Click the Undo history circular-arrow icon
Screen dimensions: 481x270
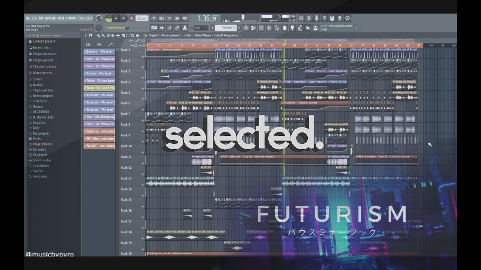click(301, 18)
